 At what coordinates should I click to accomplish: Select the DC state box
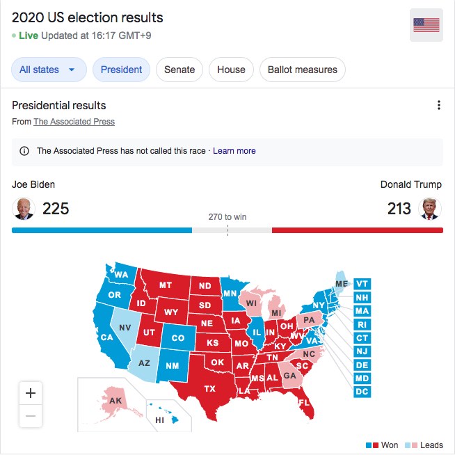tap(362, 392)
